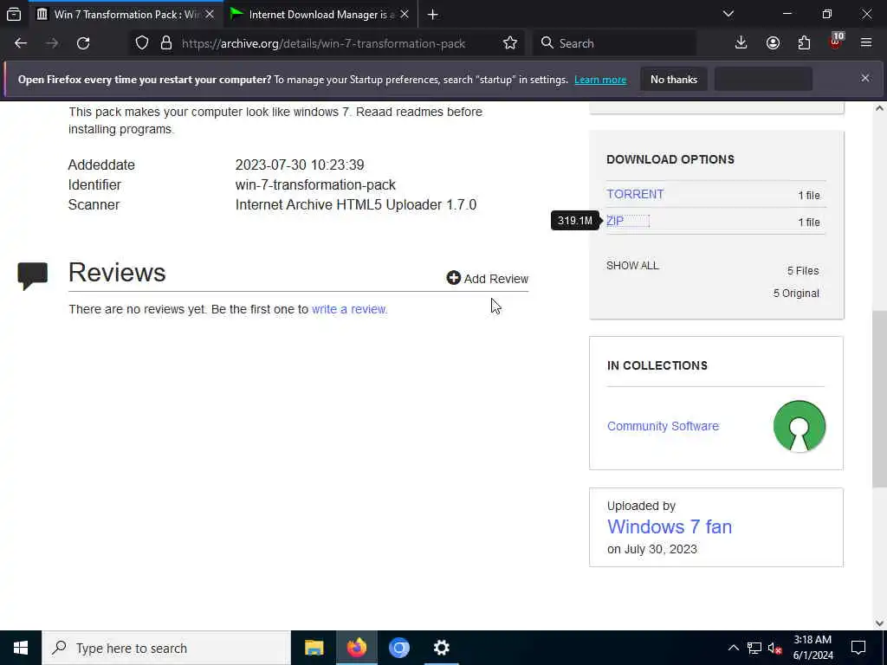Open the Windows 7 fan uploader profile
Viewport: 887px width, 665px height.
point(670,526)
